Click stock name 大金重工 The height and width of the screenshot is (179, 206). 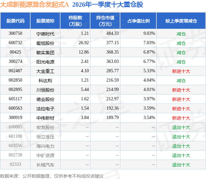45,71
